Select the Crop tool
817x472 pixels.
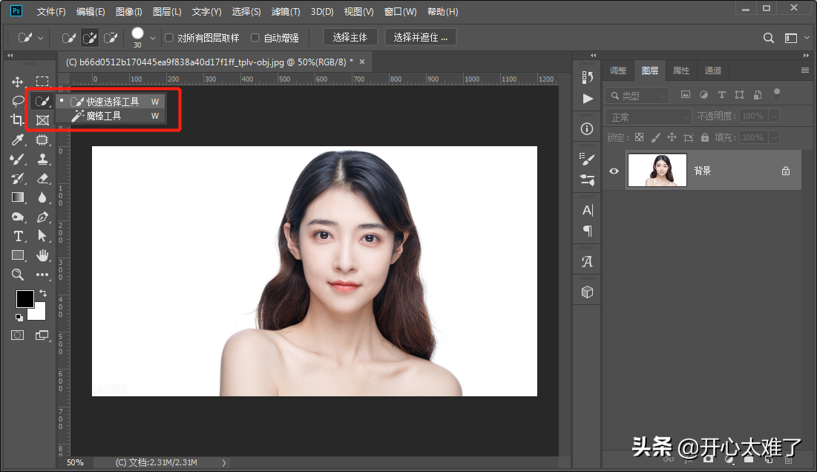coord(18,120)
